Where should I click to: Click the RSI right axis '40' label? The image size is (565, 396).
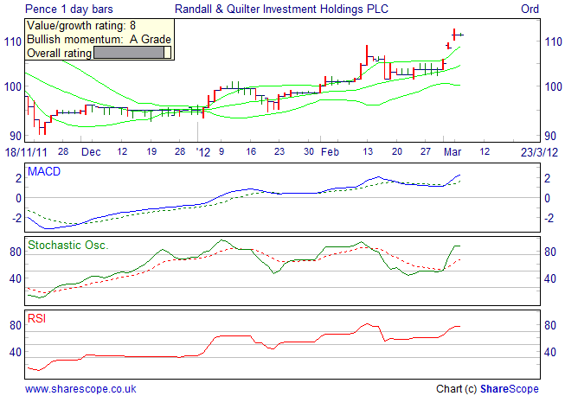550,352
